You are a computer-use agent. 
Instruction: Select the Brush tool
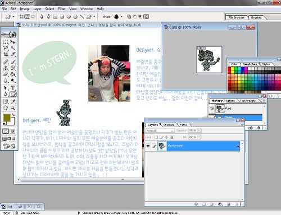(x=13, y=61)
